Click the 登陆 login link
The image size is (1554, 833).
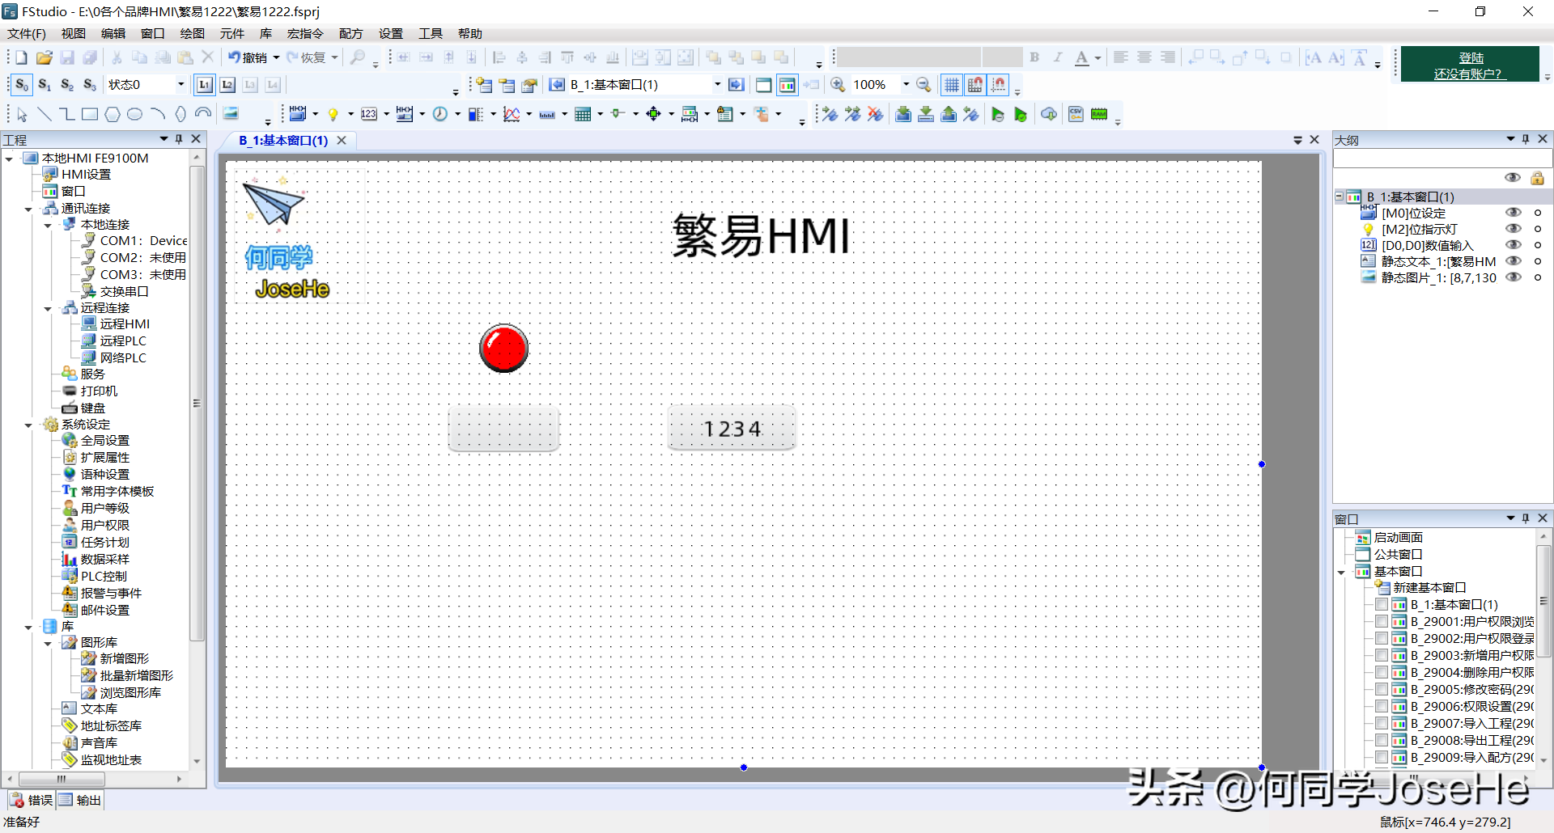(1471, 57)
